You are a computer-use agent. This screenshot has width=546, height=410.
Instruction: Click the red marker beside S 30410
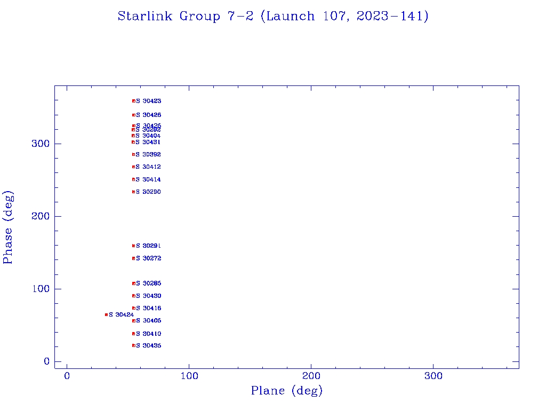[134, 334]
